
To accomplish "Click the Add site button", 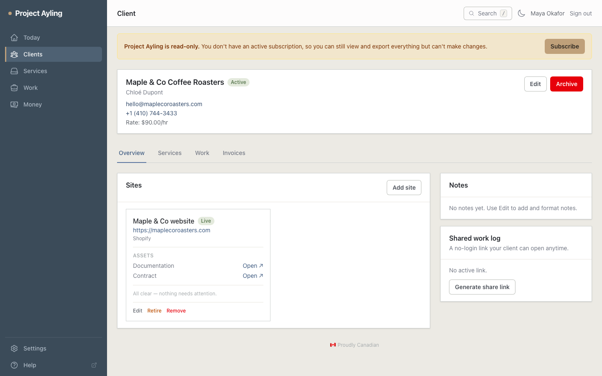I will tap(404, 188).
